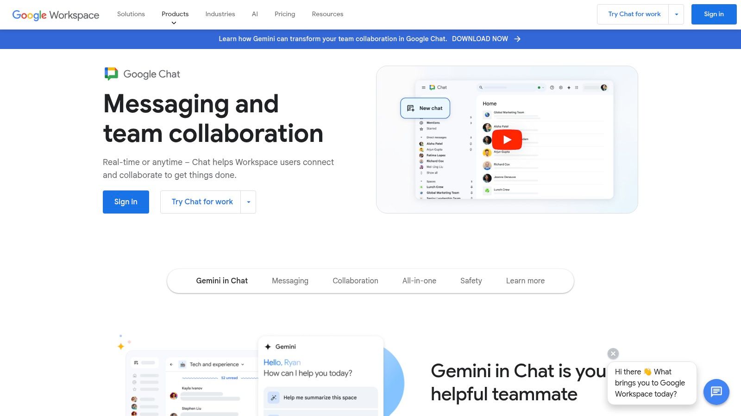Click the Gemini in Chat helpful teammate heading

click(518, 383)
